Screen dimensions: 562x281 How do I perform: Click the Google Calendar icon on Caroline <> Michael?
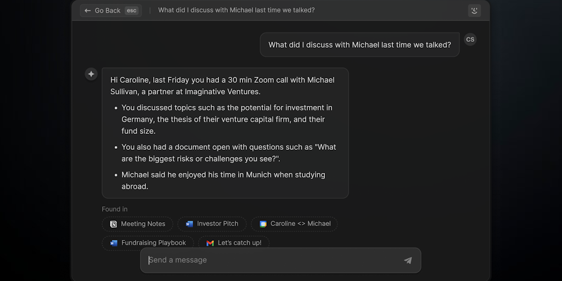pyautogui.click(x=263, y=224)
